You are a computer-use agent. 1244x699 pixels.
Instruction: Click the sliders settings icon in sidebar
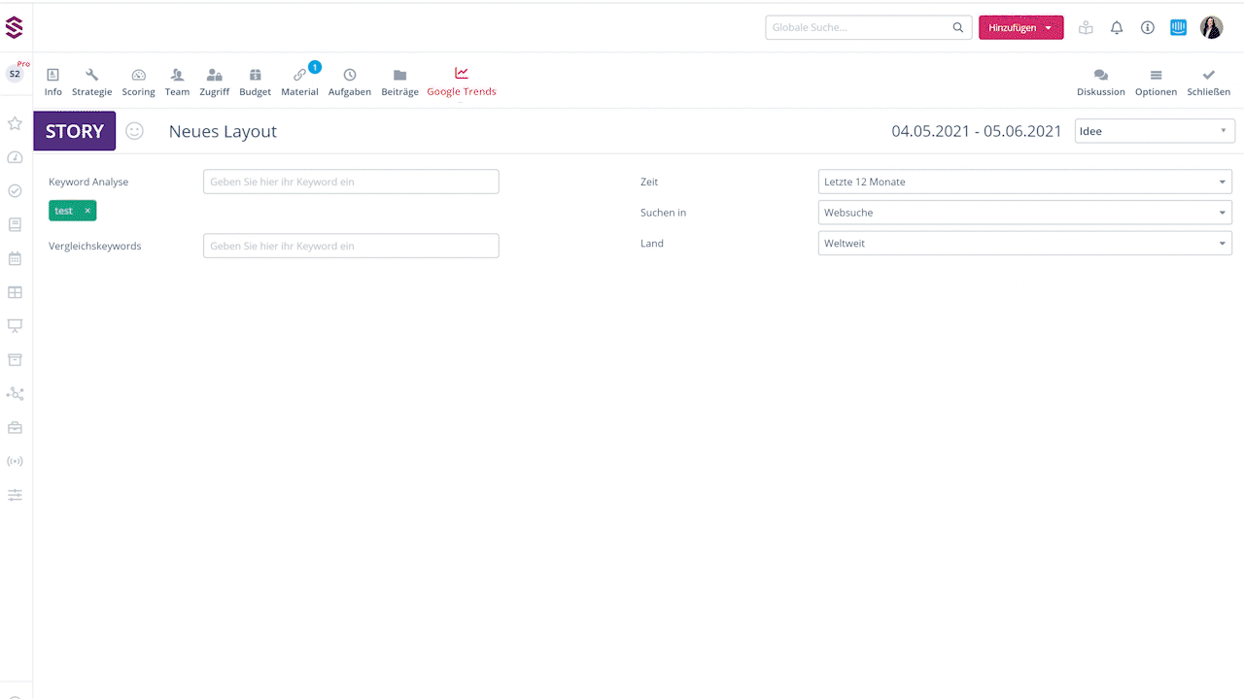click(15, 495)
